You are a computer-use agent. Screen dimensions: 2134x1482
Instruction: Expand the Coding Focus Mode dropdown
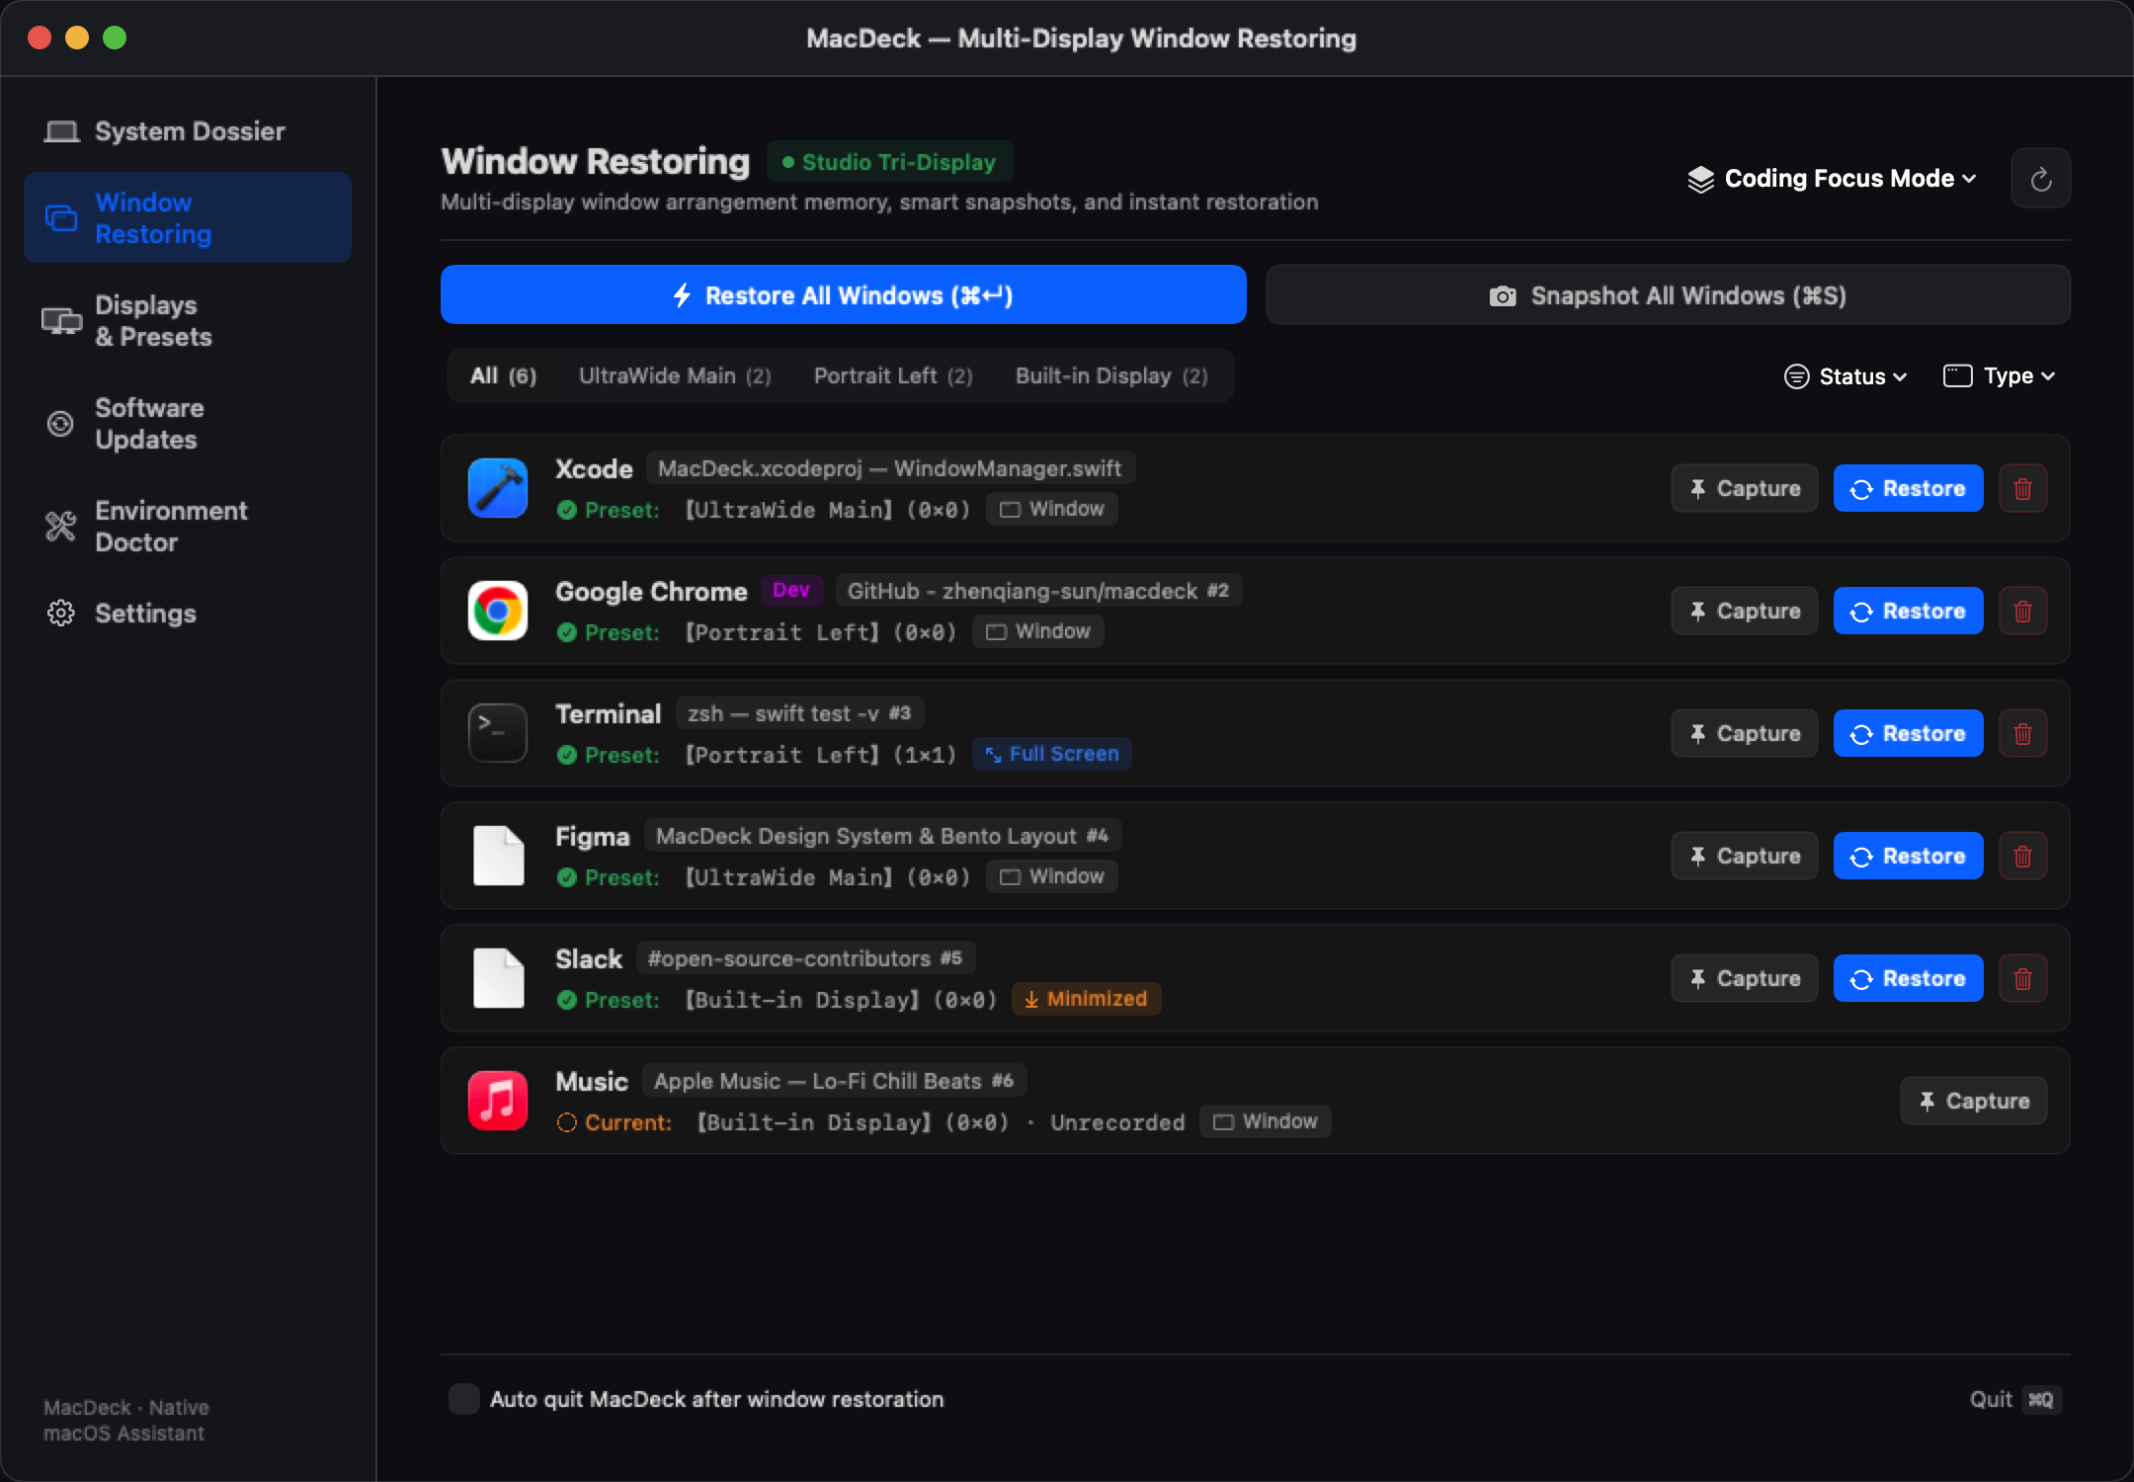click(x=1832, y=179)
